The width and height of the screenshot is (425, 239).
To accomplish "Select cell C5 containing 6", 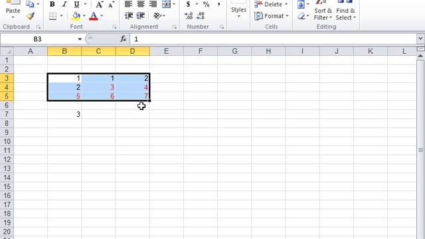I will click(x=98, y=96).
